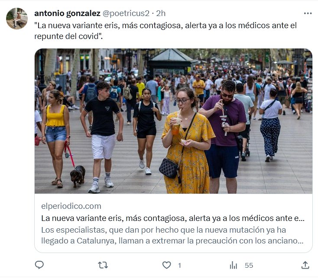The height and width of the screenshot is (279, 318).
Task: Click the elperiodico.com domain label
Action: pyautogui.click(x=71, y=206)
